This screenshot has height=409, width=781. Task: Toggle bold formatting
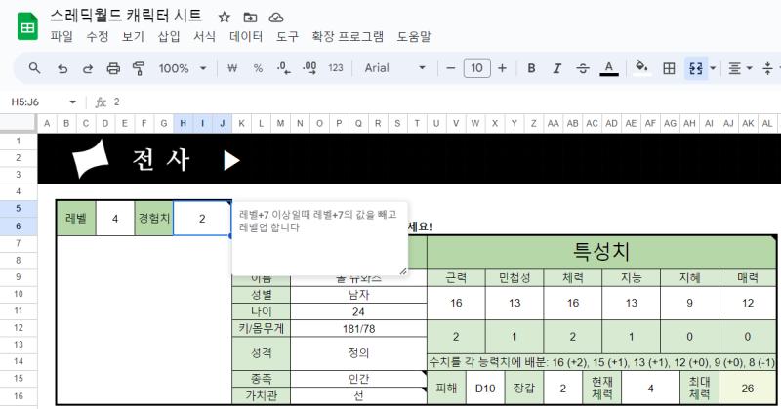531,68
